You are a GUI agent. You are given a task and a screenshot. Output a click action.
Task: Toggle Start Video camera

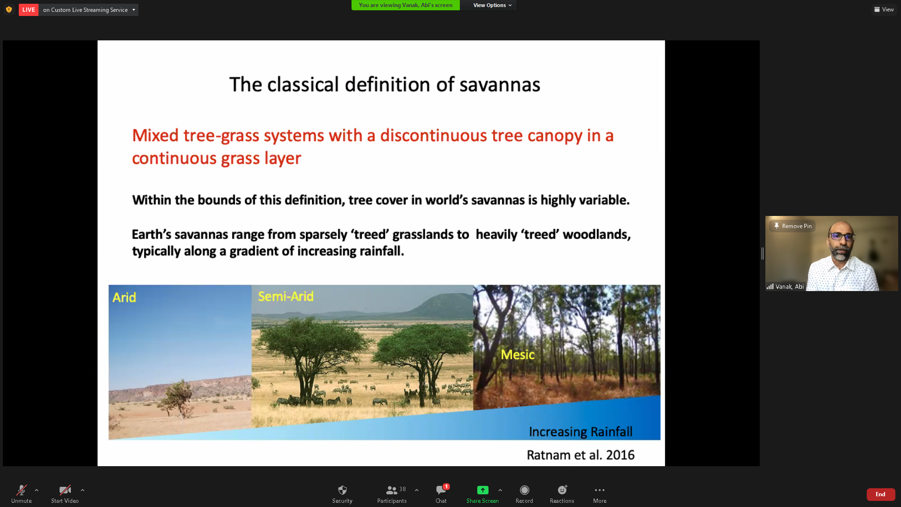[65, 490]
